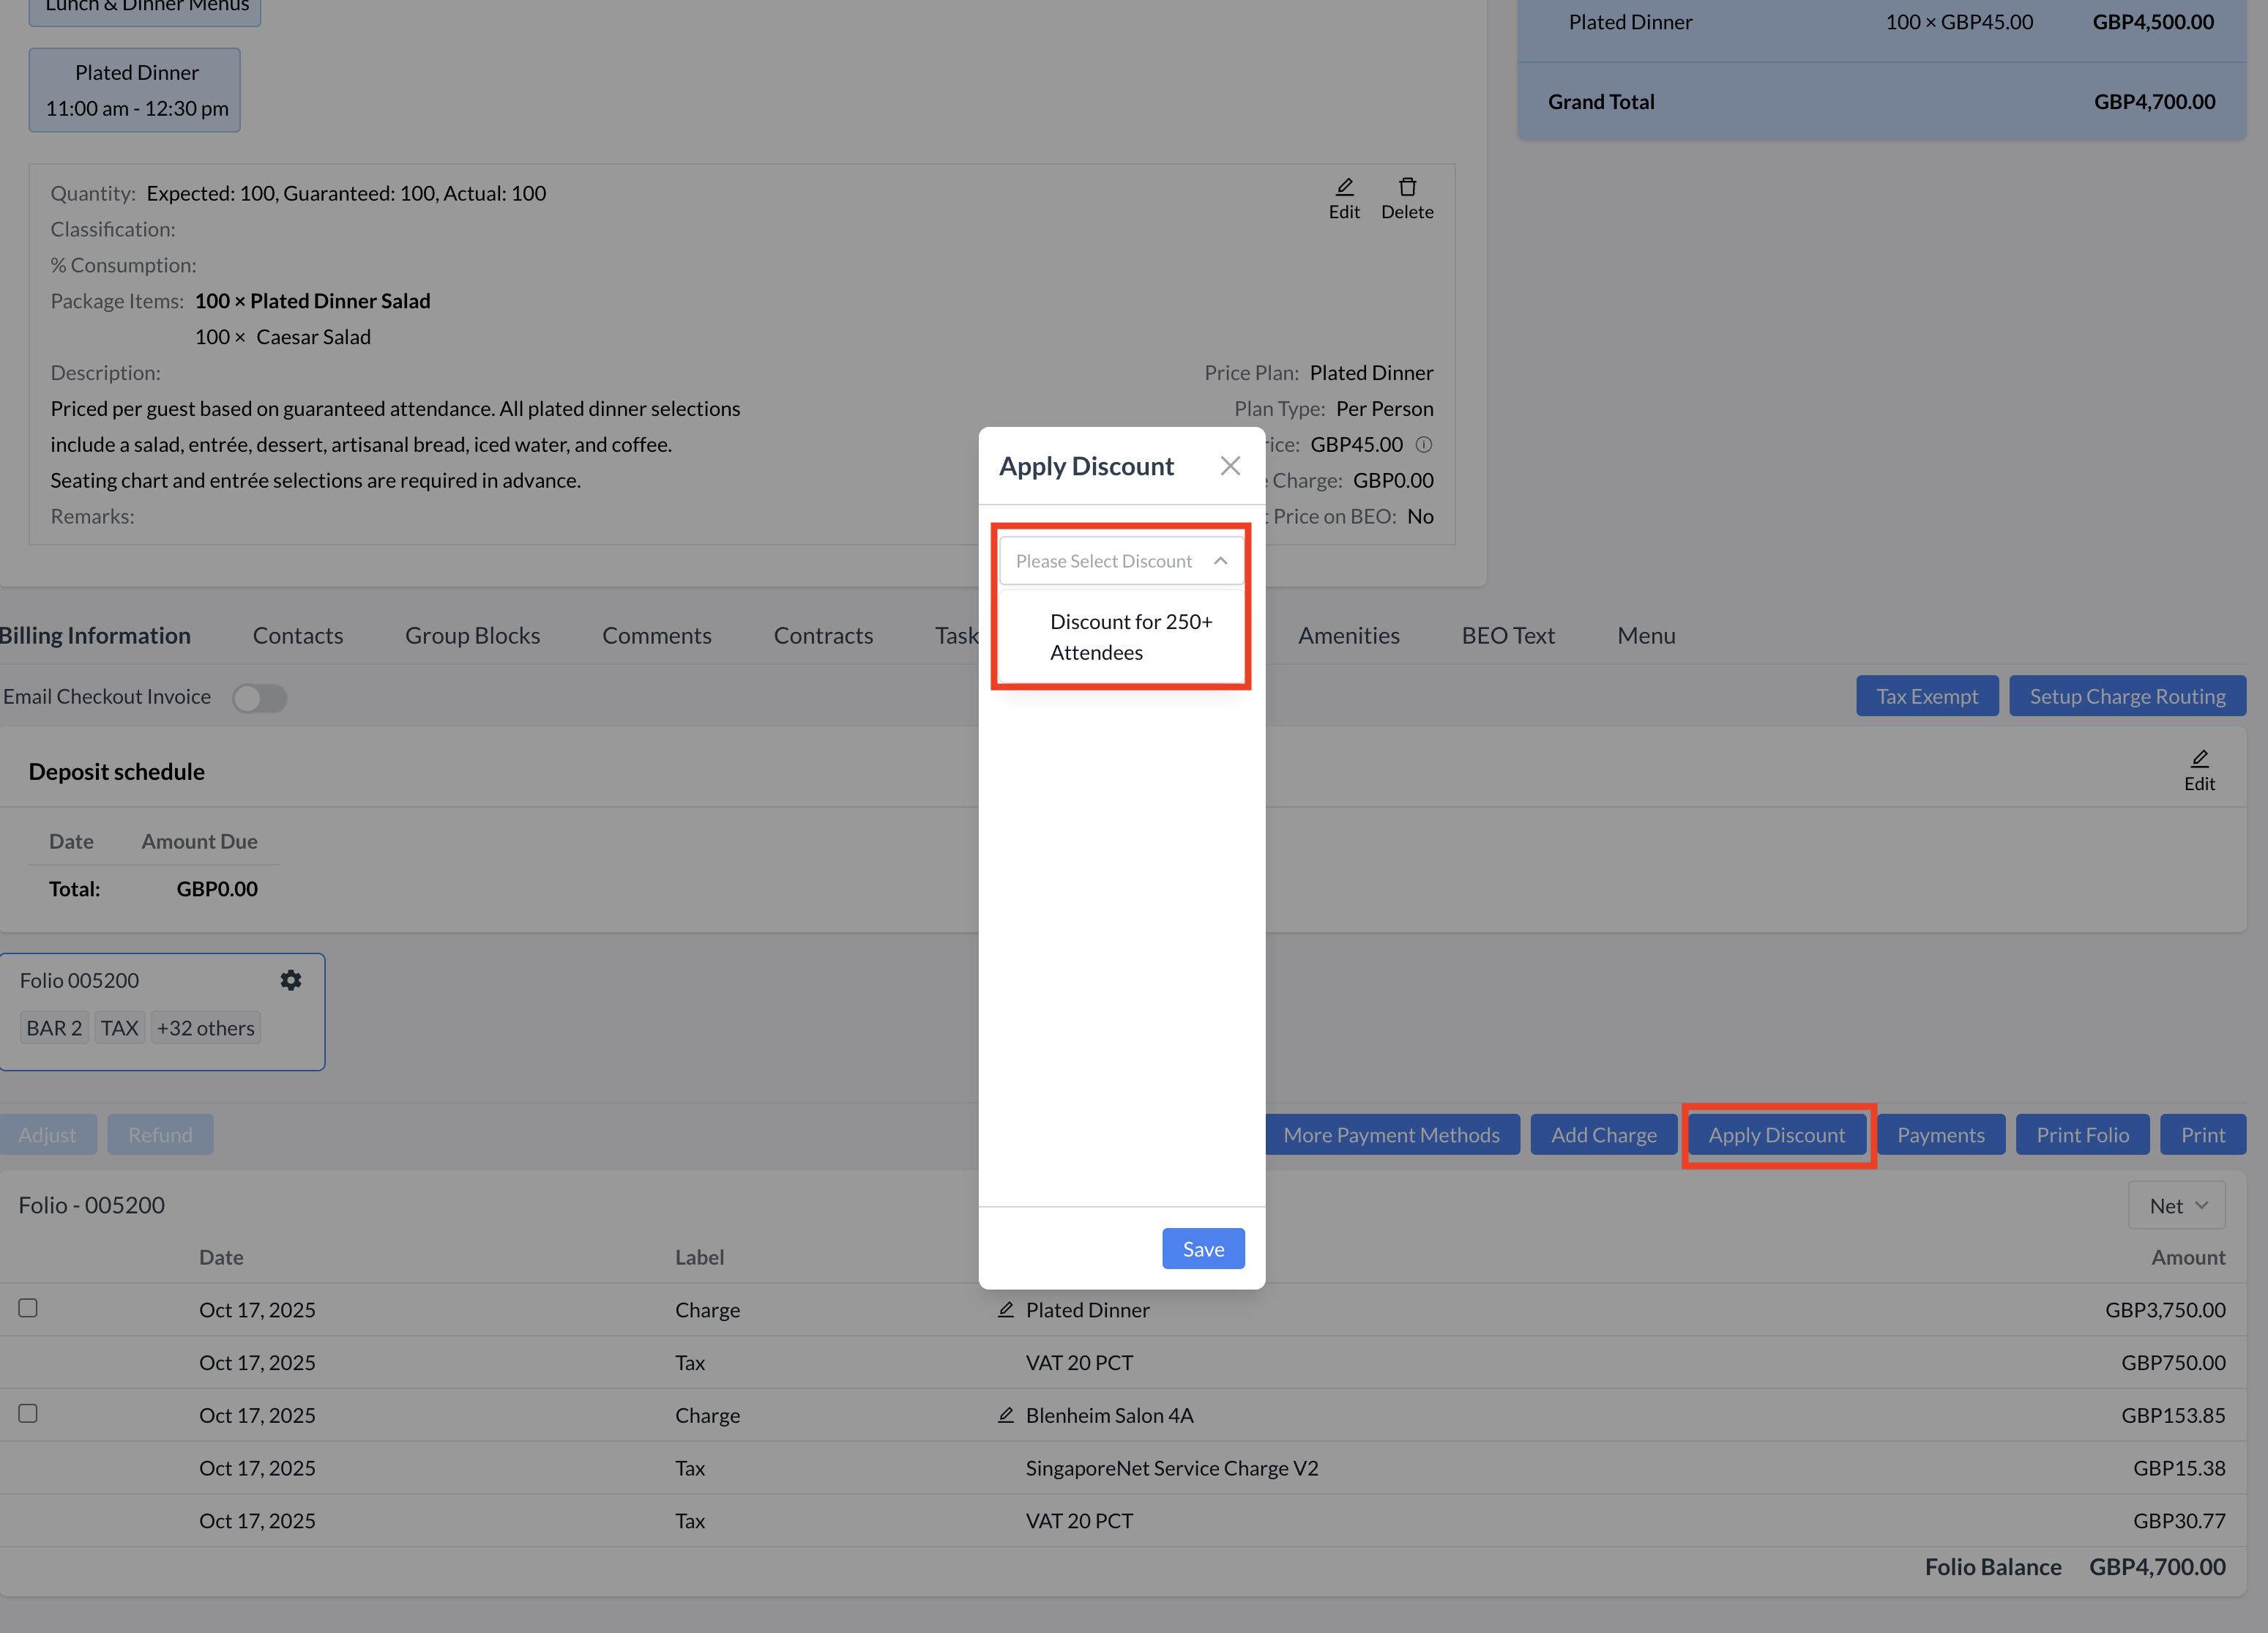Viewport: 2268px width, 1633px height.
Task: Toggle the Email Checkout Invoice switch
Action: (259, 697)
